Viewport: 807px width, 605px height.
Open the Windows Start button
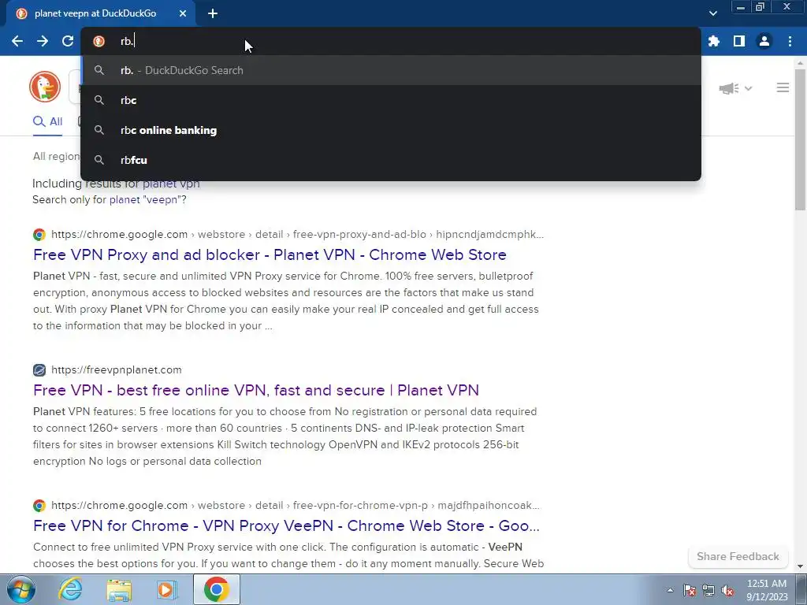(20, 589)
